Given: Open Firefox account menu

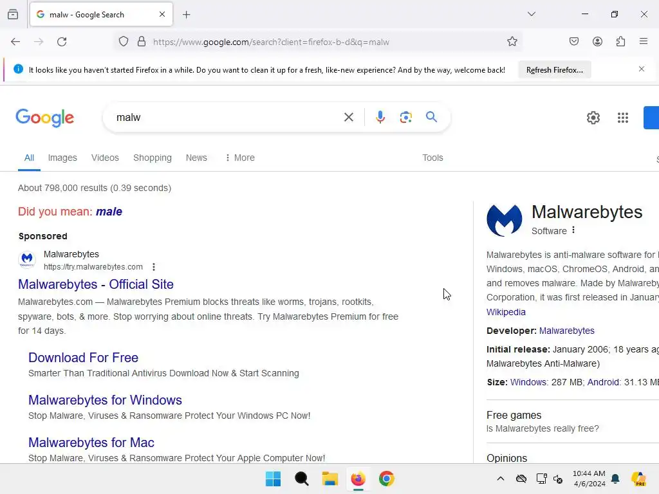Looking at the screenshot, I should pos(597,42).
